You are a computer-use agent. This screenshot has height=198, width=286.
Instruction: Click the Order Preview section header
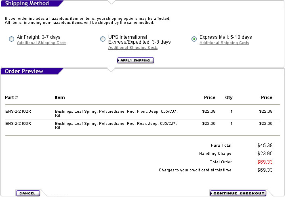point(24,72)
